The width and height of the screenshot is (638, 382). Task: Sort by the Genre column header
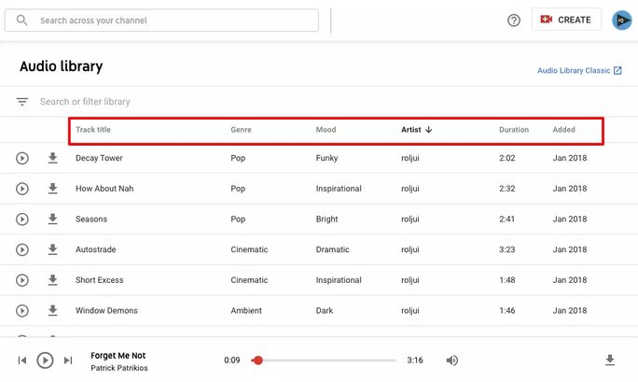click(x=241, y=130)
